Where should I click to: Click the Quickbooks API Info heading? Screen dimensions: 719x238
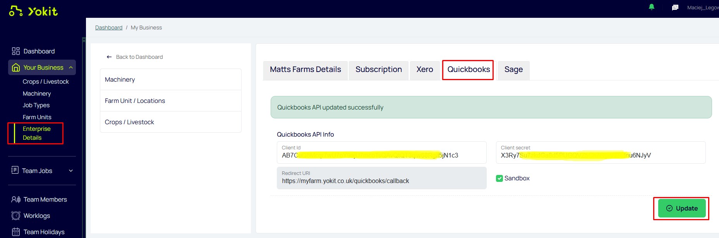coord(305,134)
